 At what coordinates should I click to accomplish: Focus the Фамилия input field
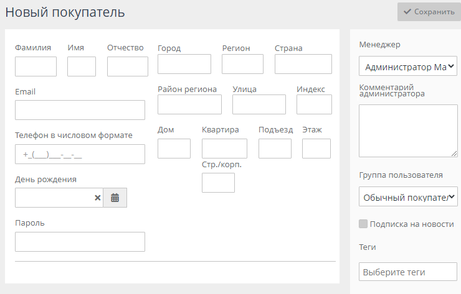pyautogui.click(x=36, y=67)
